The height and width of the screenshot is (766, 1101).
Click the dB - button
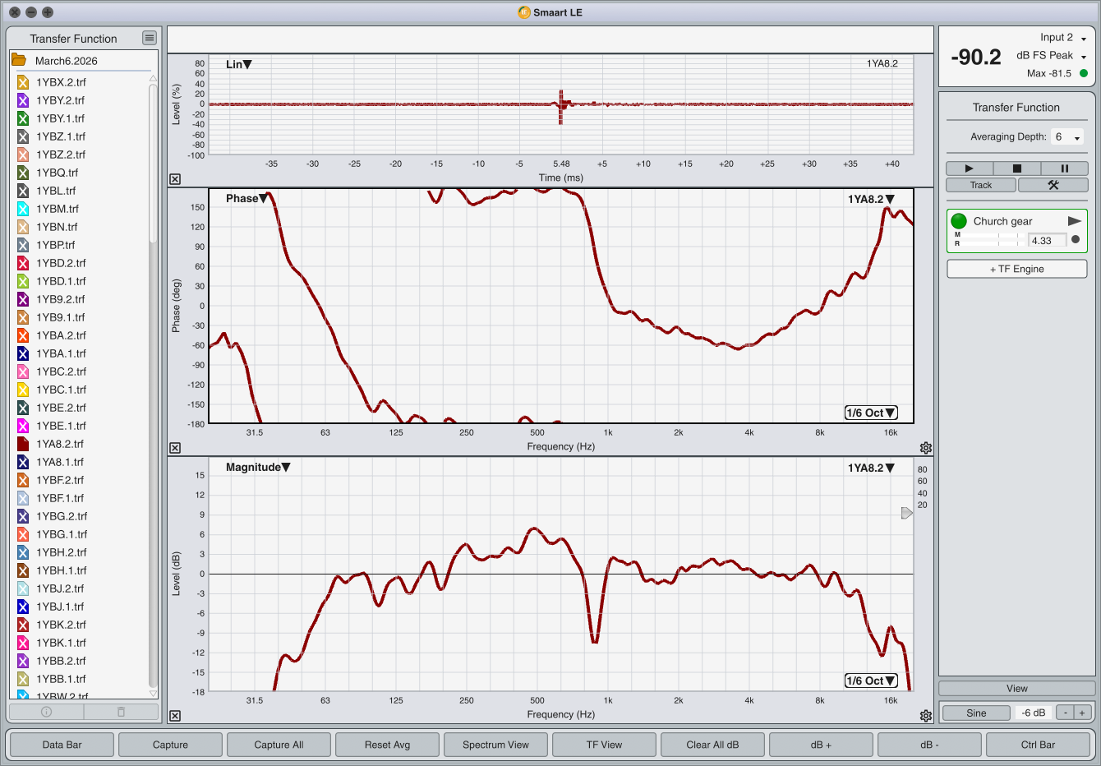pos(929,745)
